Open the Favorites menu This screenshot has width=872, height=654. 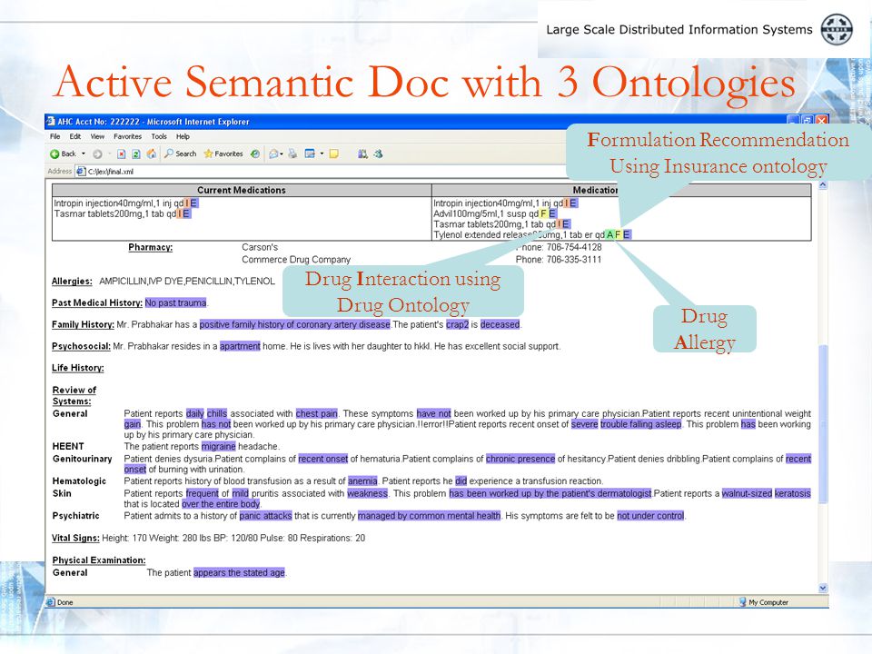[x=127, y=136]
